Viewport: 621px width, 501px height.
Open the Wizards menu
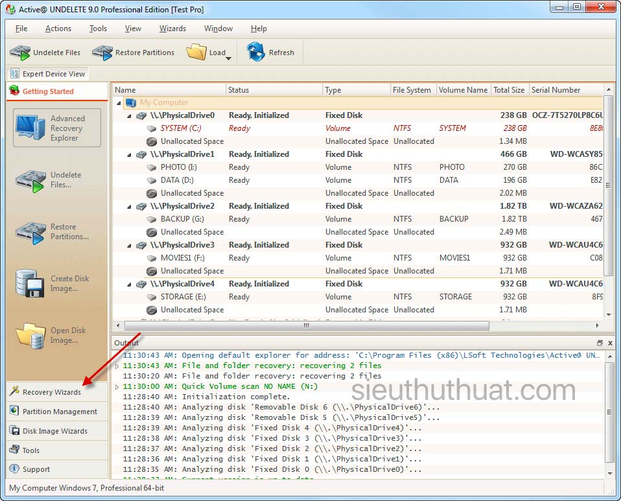[172, 29]
